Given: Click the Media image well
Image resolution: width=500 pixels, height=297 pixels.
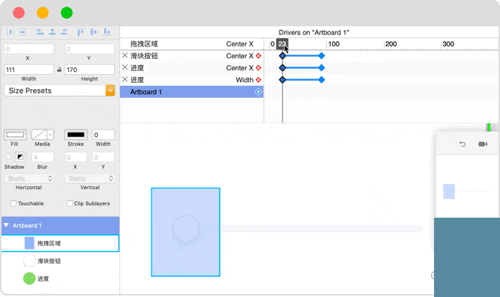Looking at the screenshot, I should tap(39, 135).
